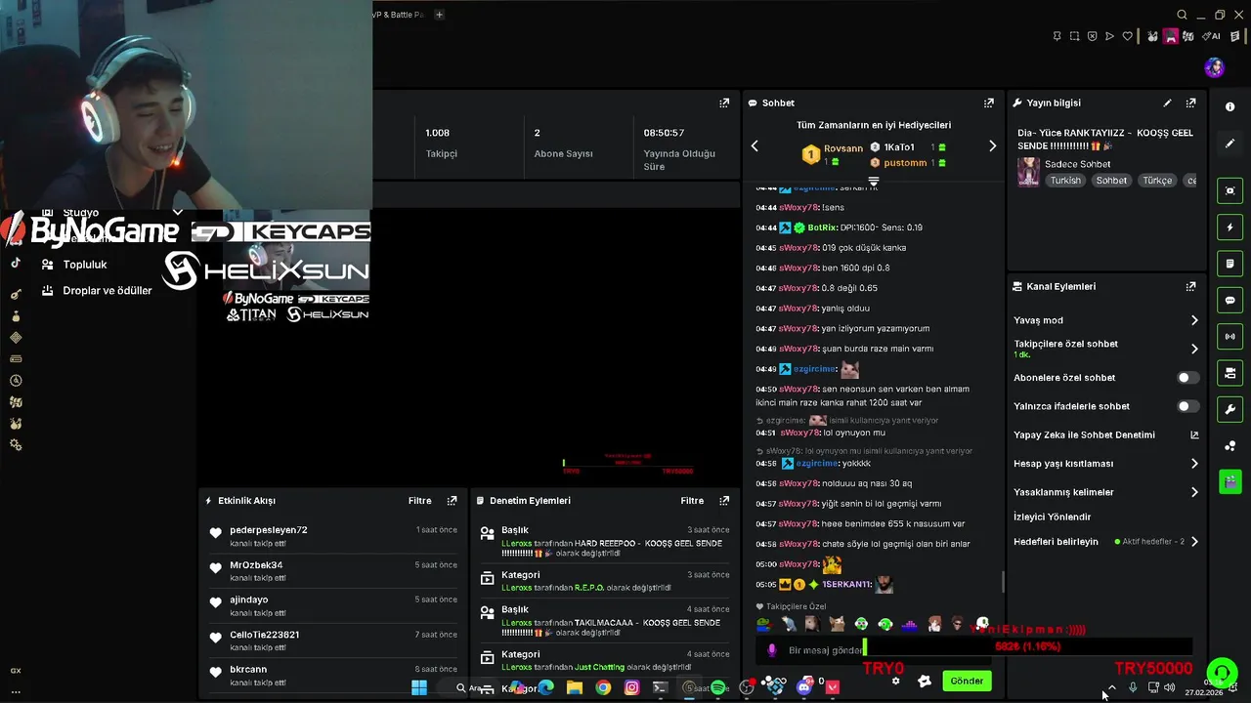Open Google Chrome from the taskbar
1251x703 pixels.
point(603,687)
